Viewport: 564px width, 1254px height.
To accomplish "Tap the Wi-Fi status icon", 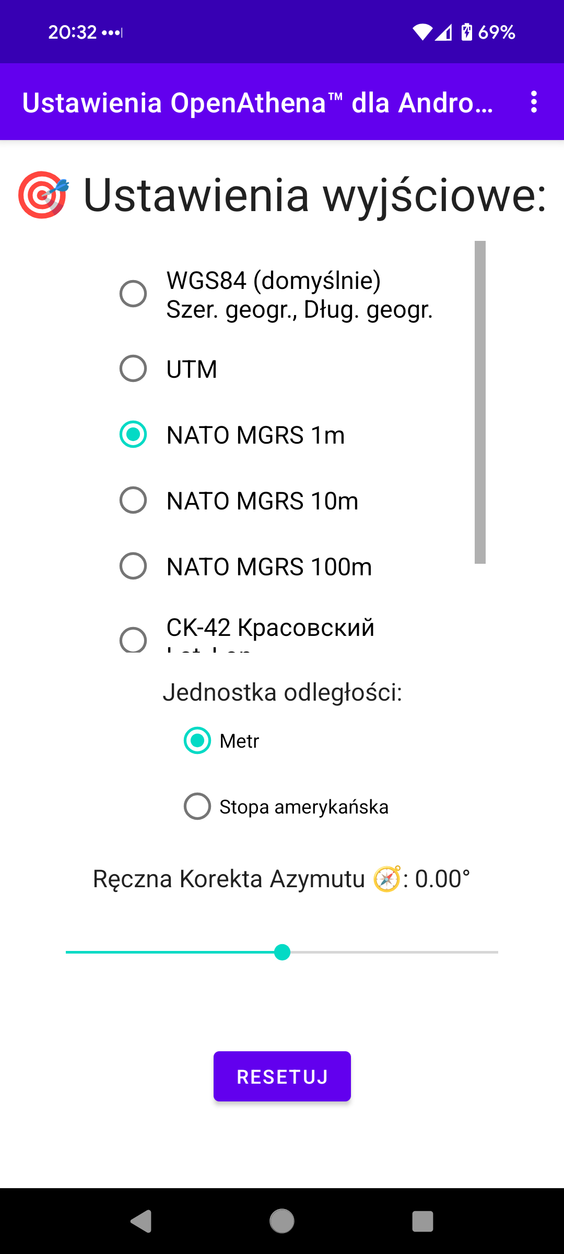I will [422, 32].
